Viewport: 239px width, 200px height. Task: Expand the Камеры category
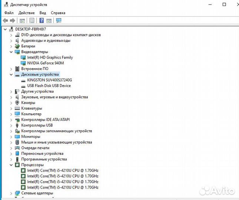(11, 103)
